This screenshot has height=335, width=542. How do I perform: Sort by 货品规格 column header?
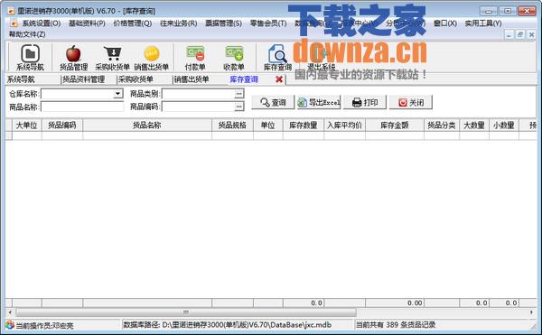(232, 125)
